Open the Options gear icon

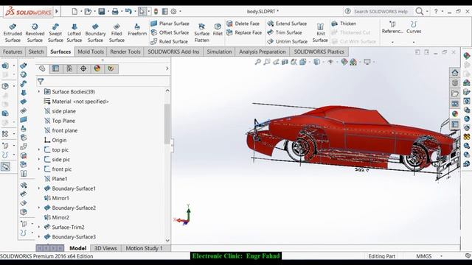(x=174, y=12)
